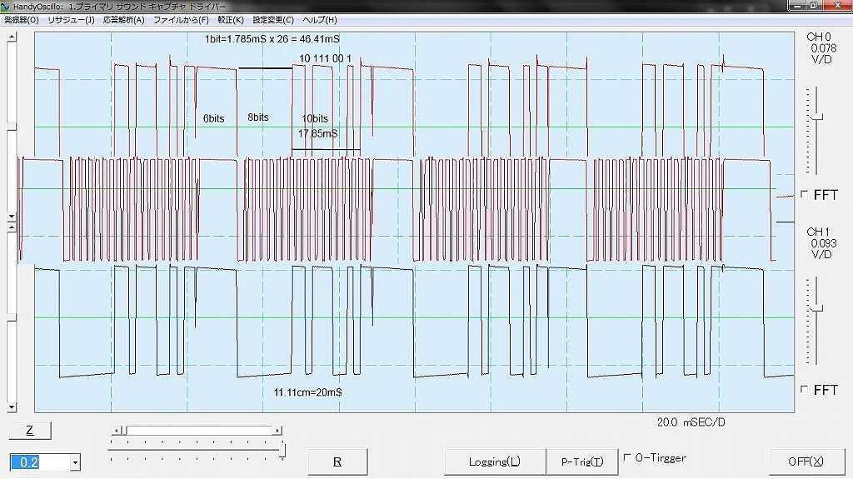Click the up arrow on left vertical scrollbar
This screenshot has height=479, width=853.
click(12, 37)
